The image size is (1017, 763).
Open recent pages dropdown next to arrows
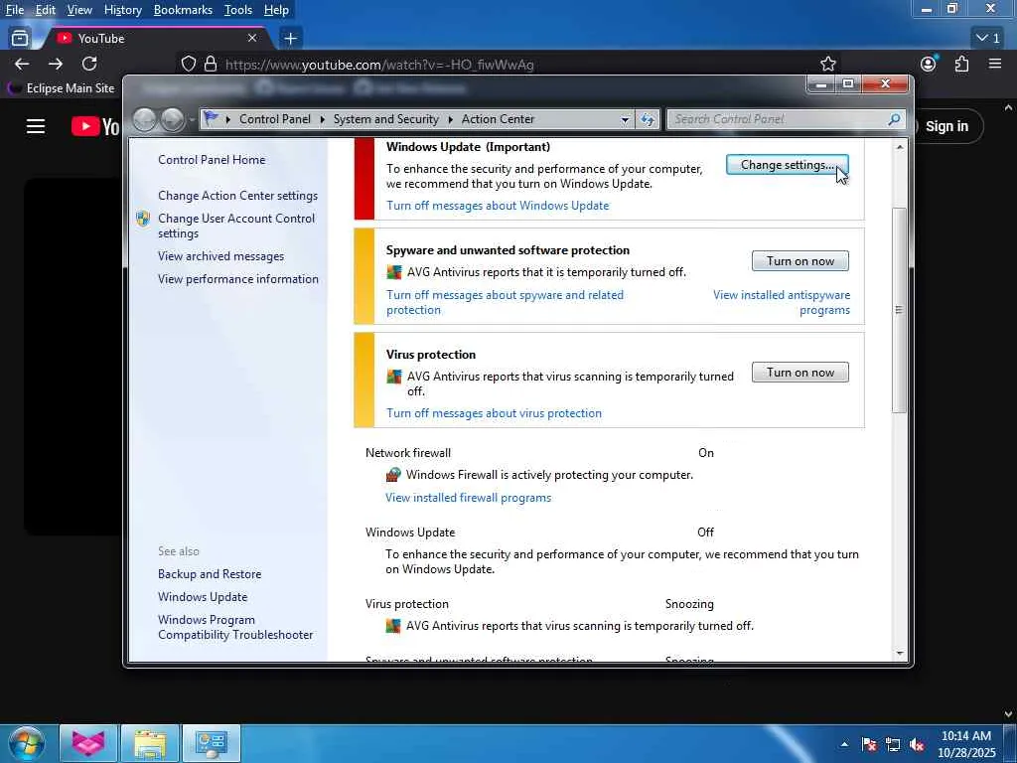tap(192, 120)
